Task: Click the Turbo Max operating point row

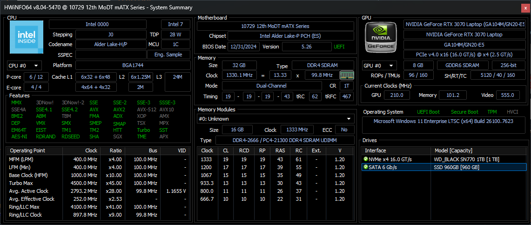Action: [x=98, y=183]
